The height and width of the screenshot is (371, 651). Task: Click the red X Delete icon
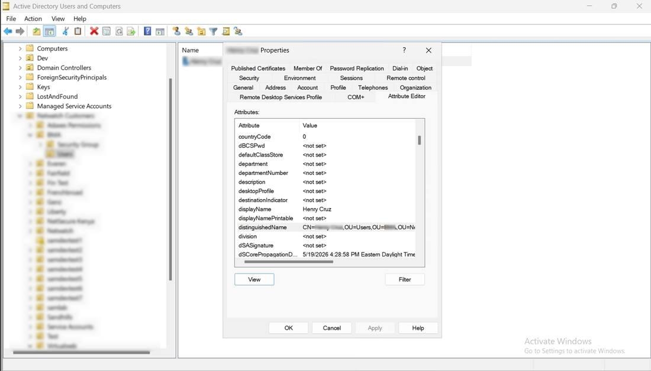point(94,31)
